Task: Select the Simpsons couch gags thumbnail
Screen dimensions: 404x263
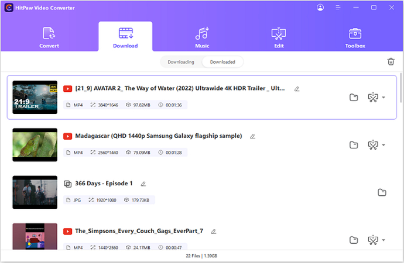Action: (35, 236)
